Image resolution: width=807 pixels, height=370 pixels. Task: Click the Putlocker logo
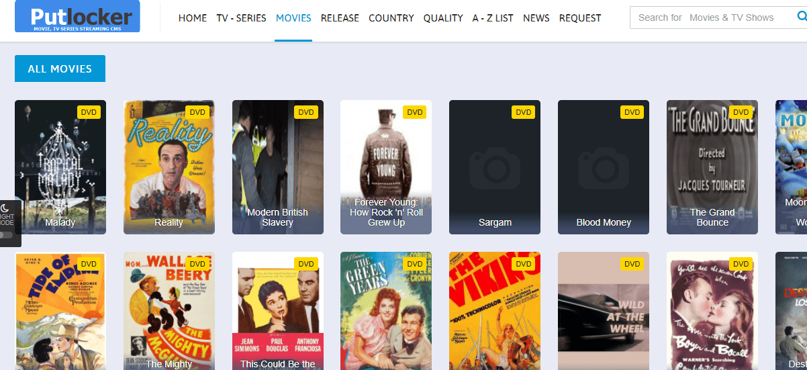click(77, 16)
